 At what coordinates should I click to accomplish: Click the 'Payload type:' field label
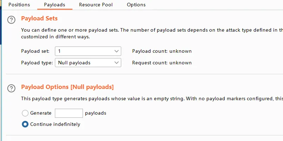[x=37, y=63]
